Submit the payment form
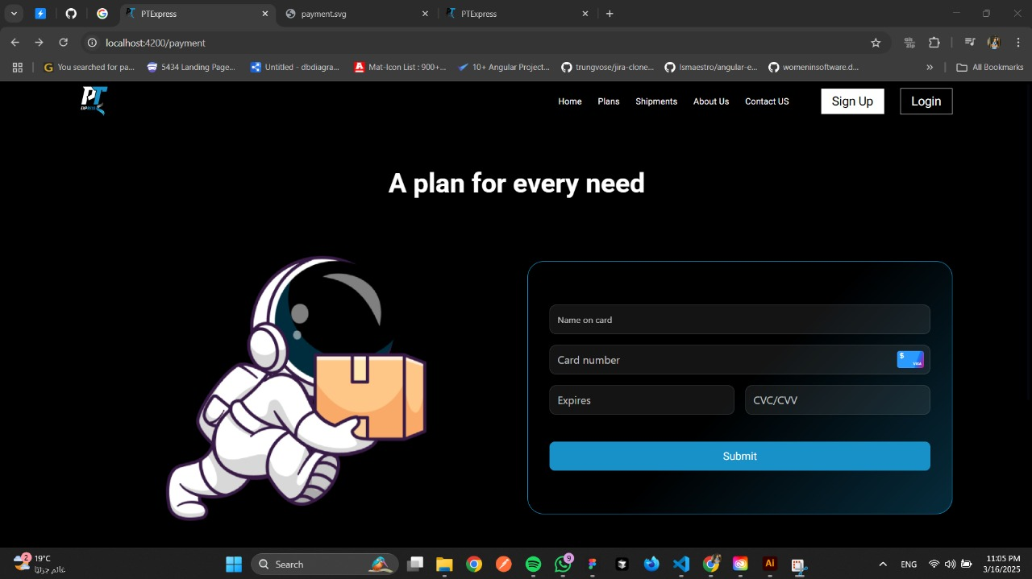The width and height of the screenshot is (1032, 579). [x=739, y=456]
